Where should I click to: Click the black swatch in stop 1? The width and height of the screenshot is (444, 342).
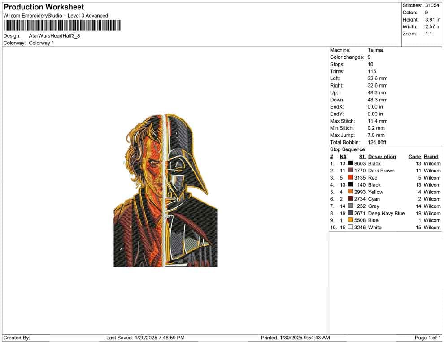point(350,163)
